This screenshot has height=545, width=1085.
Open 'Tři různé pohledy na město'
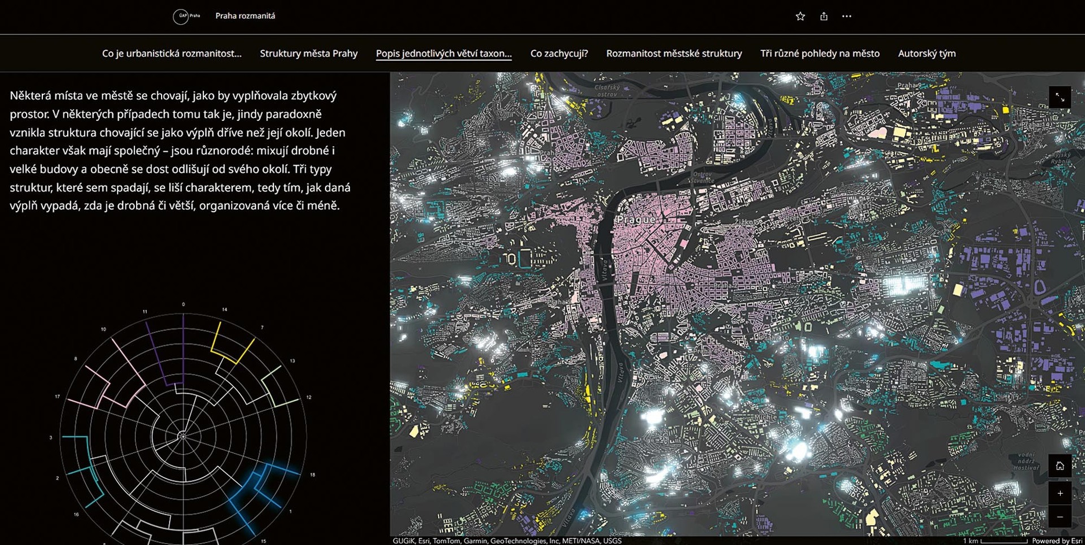pos(819,54)
